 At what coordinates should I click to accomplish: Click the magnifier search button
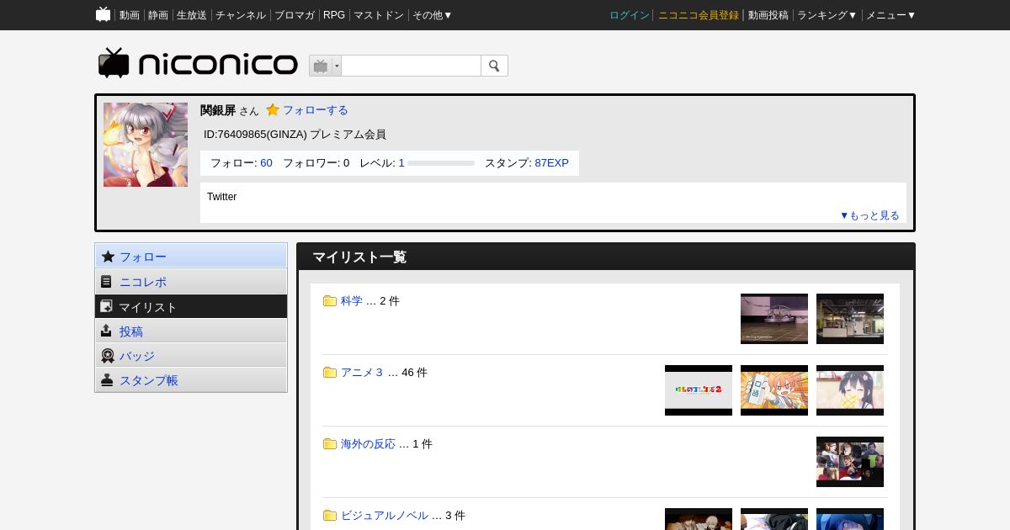[494, 66]
